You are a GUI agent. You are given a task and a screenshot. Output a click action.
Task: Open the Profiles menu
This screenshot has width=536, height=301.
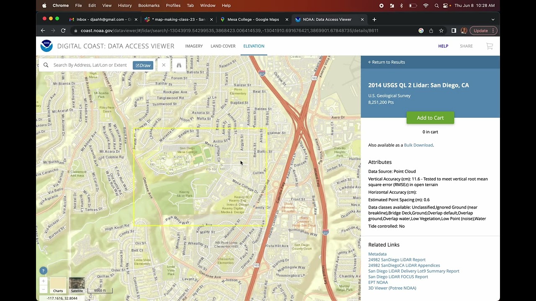(173, 5)
